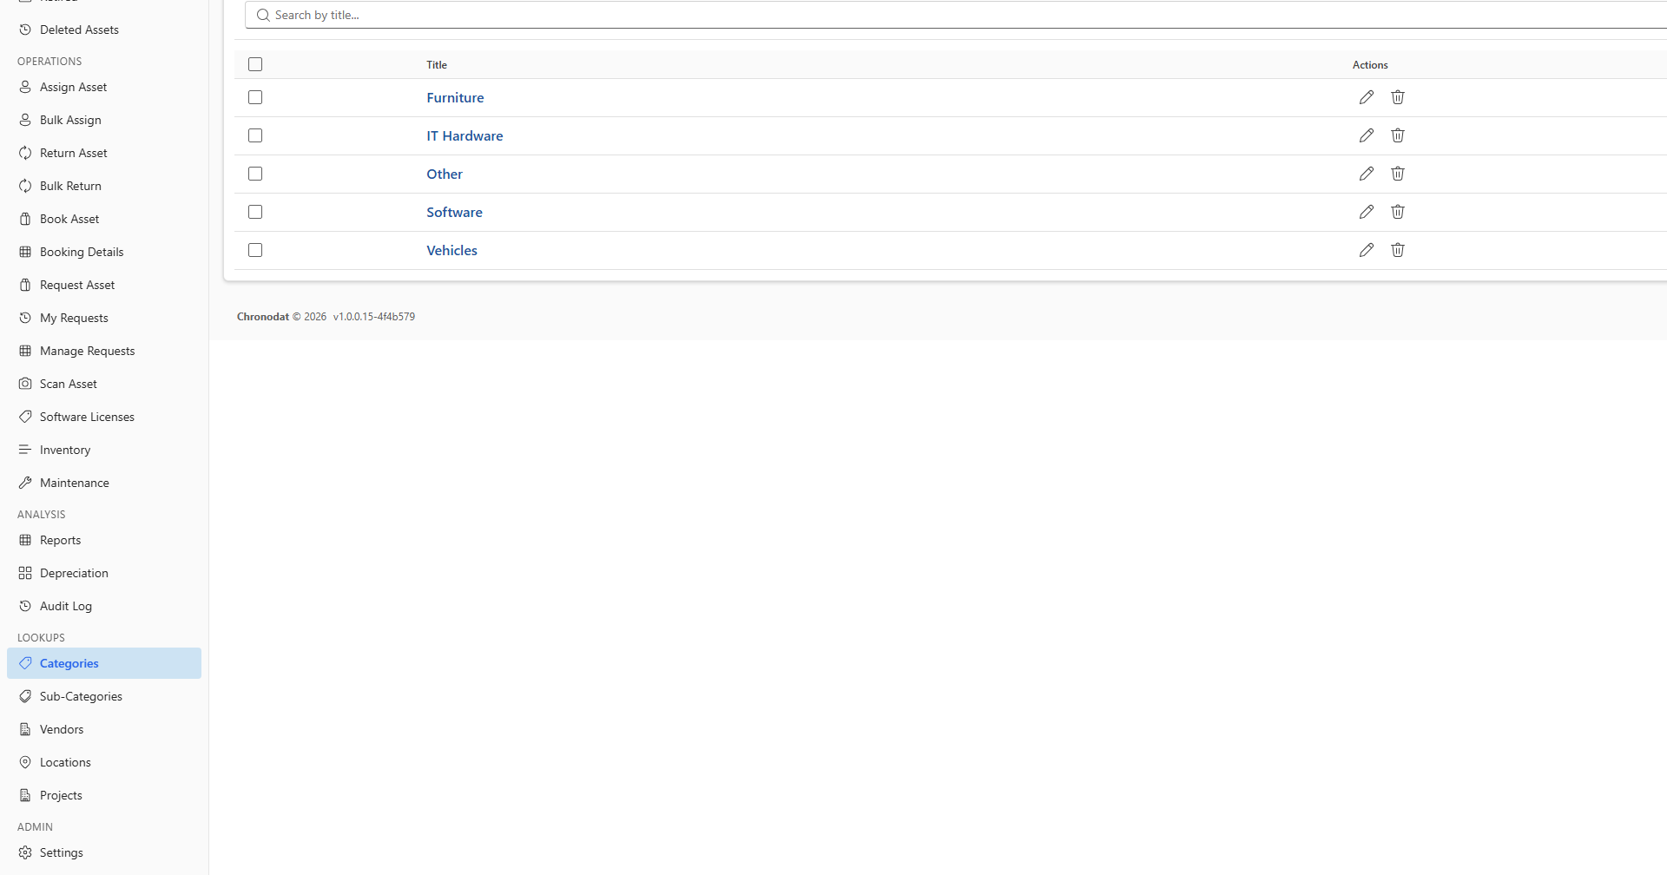The height and width of the screenshot is (875, 1667).
Task: Click the Depreciation sidebar icon
Action: [x=25, y=573]
